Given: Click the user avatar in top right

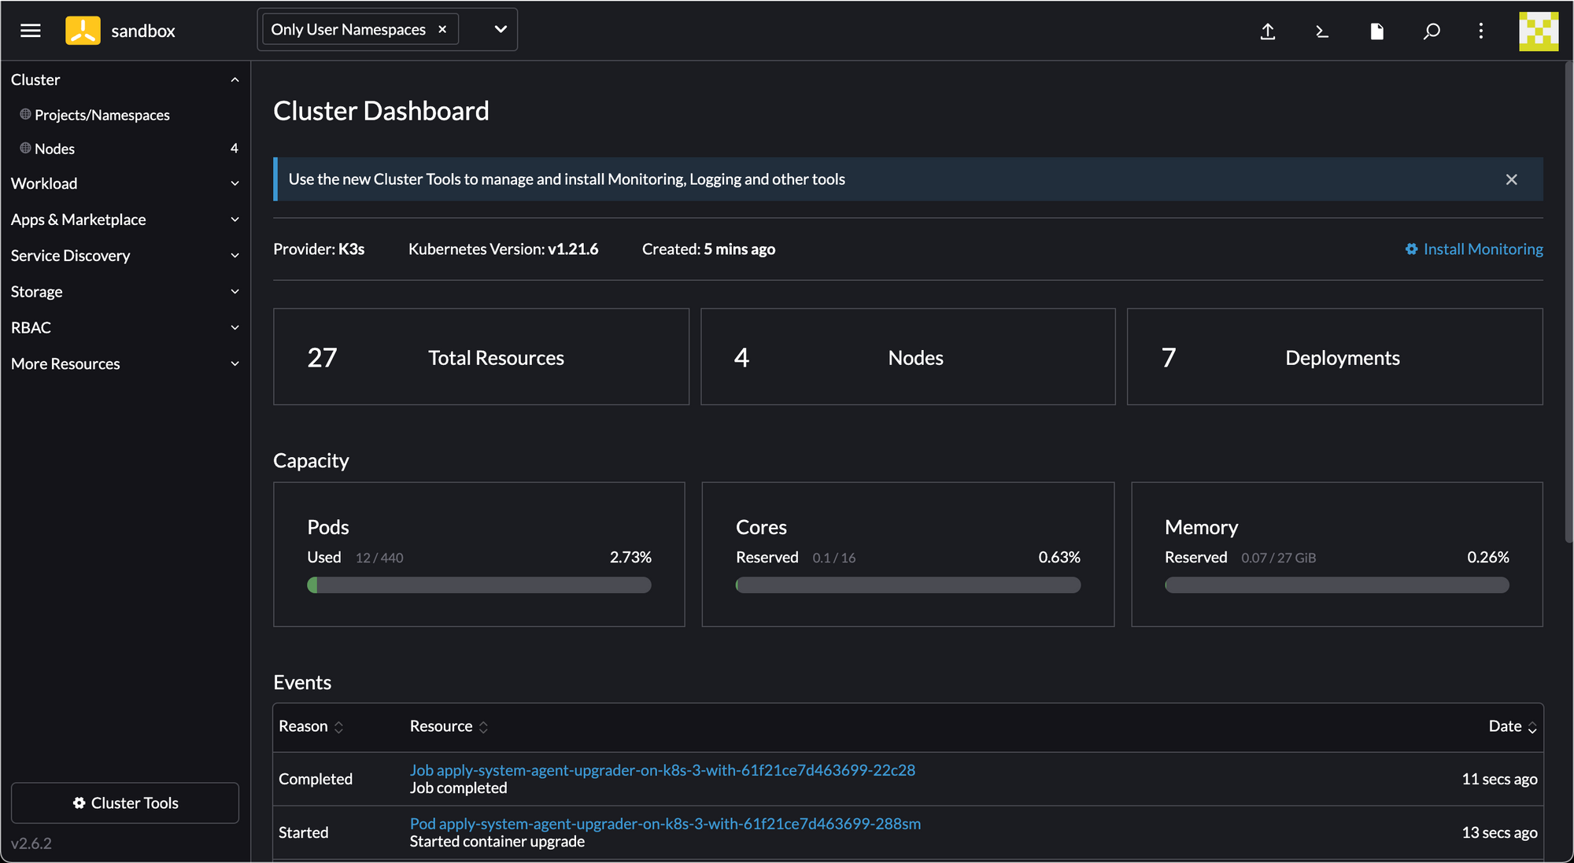Looking at the screenshot, I should click(x=1538, y=31).
